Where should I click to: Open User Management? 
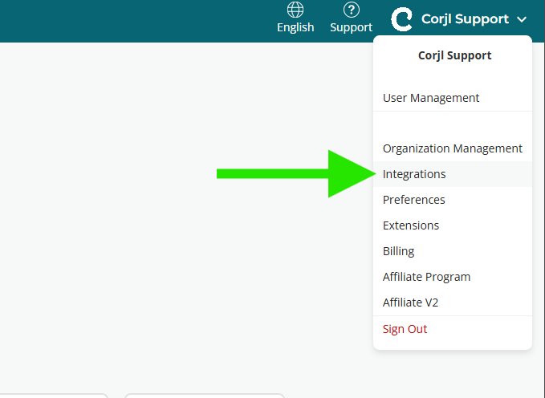453,98
